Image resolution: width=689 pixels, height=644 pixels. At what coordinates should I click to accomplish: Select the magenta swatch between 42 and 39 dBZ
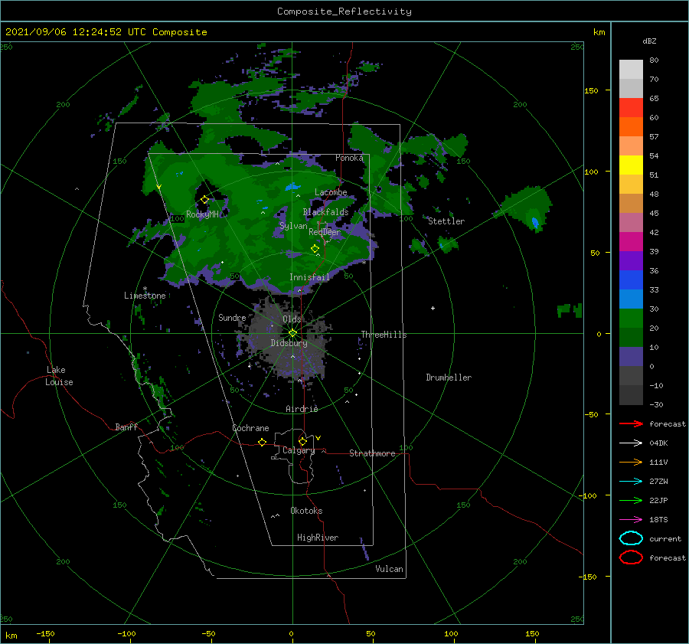631,242
